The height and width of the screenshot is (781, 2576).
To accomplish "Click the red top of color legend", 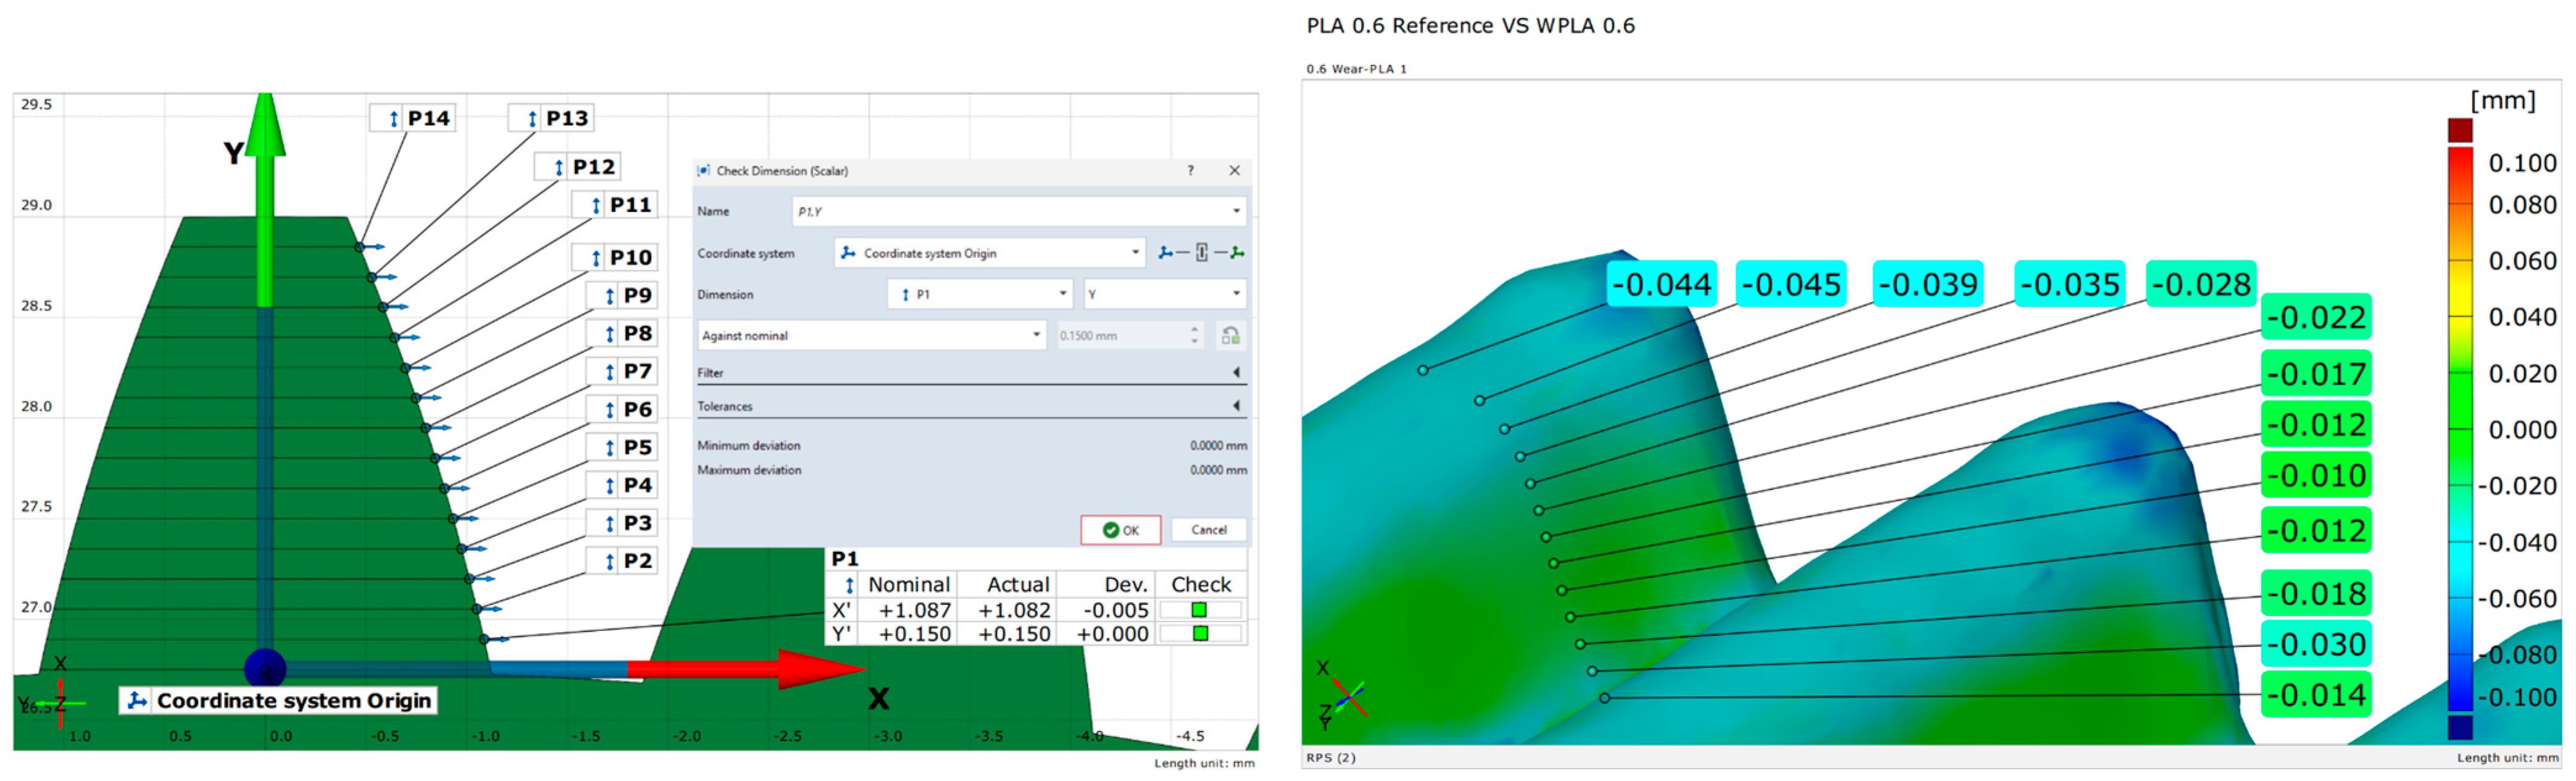I will coord(2460,131).
